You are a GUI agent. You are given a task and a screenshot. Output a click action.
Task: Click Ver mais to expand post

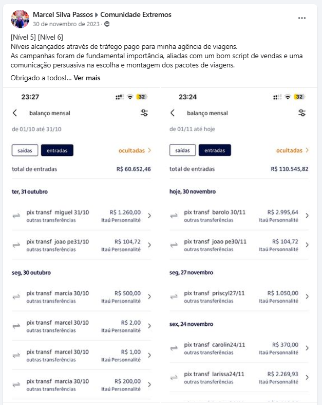(87, 78)
